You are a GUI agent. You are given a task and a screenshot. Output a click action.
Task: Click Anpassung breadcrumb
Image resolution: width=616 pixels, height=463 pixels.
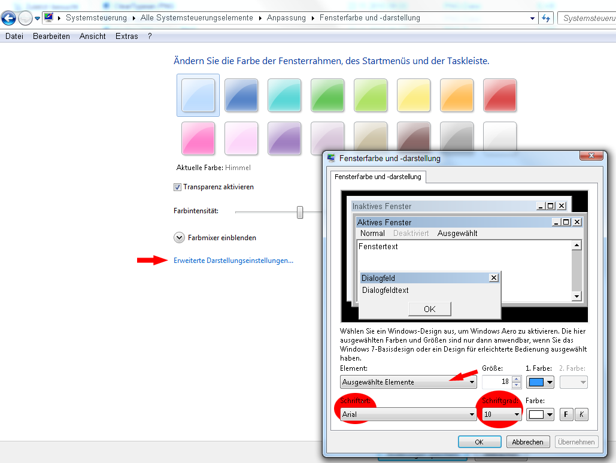286,18
